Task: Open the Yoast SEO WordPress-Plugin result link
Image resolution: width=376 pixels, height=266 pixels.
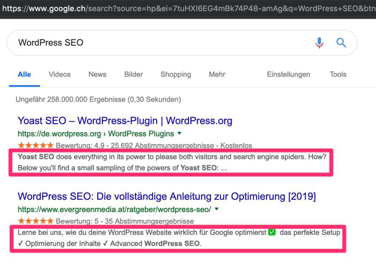Action: 125,121
